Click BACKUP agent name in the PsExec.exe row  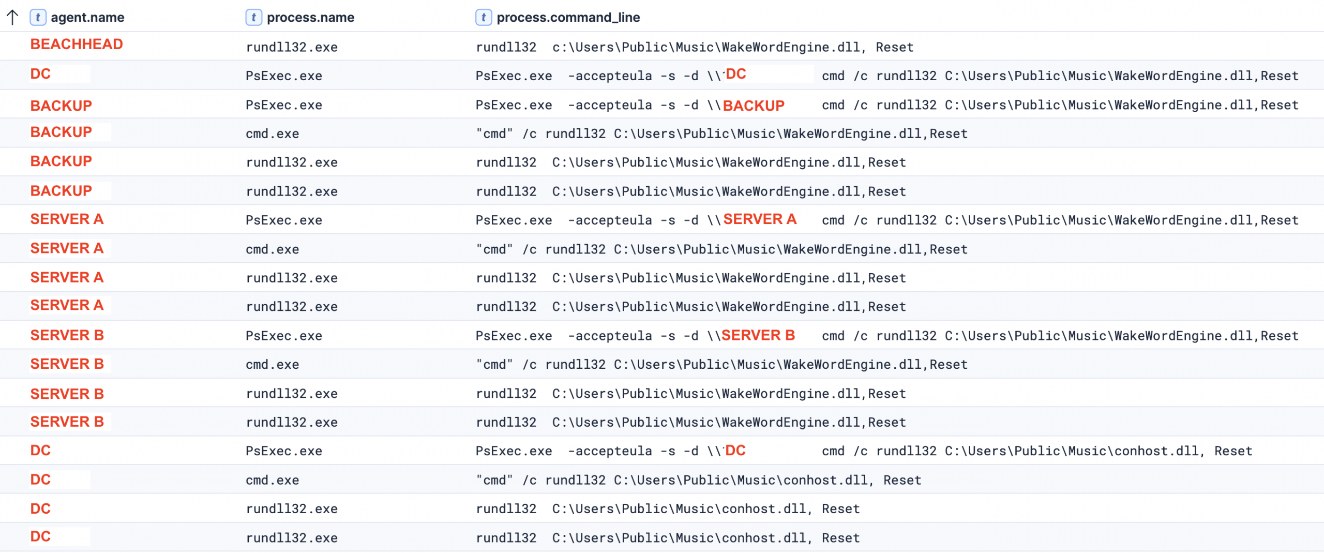[x=61, y=106]
